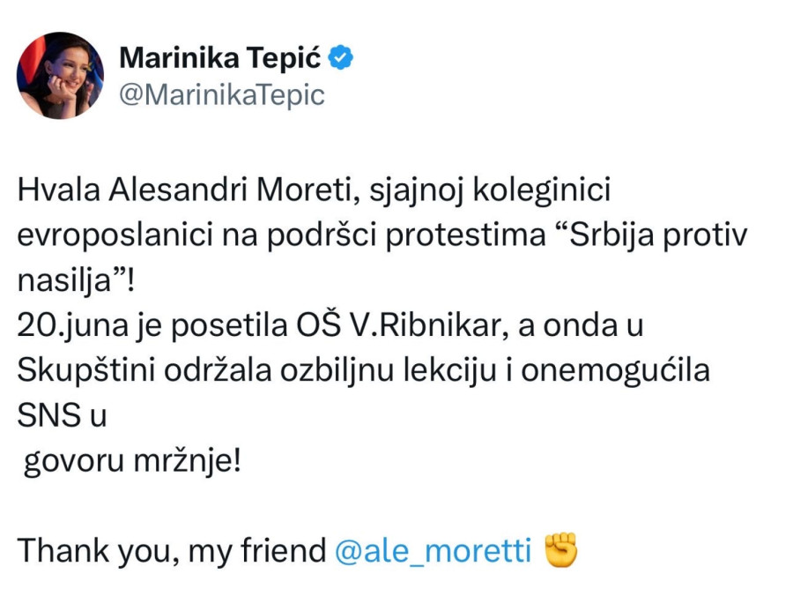Click the words "sjajnoj koleginici"
This screenshot has height=611, width=793.
click(x=477, y=190)
